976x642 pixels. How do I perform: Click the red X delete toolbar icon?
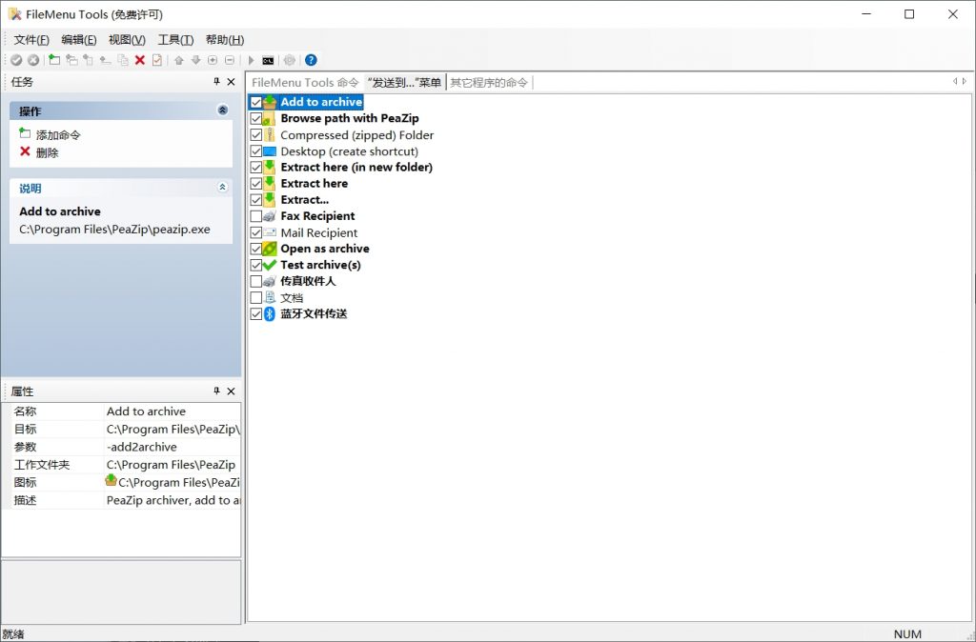[x=140, y=60]
